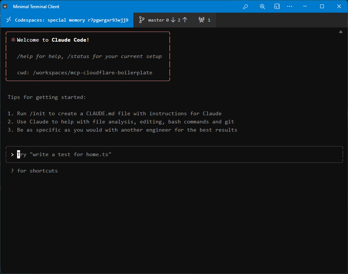Screen dimensions: 348x274
Task: Click the forwarded ports antenna icon
Action: (202, 20)
